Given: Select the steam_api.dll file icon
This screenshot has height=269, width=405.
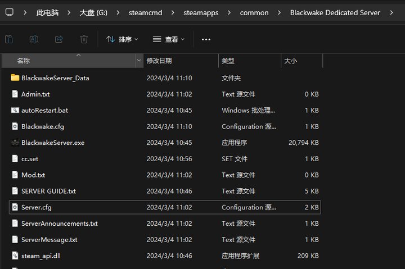Looking at the screenshot, I should tap(15, 256).
